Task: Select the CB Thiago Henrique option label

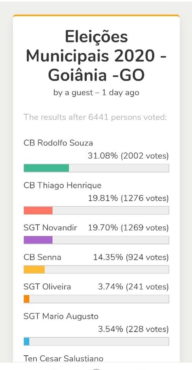Action: (63, 186)
